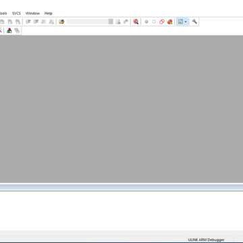Enable or disable the breakpoint
Viewport: 243px width, 243px height.
click(154, 22)
